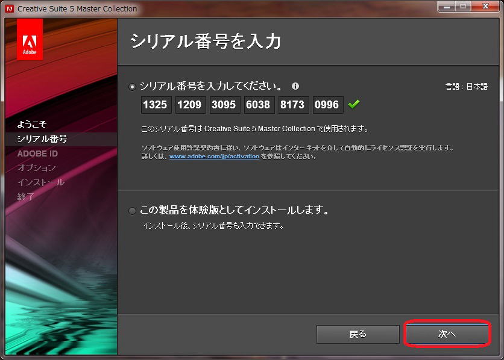Click the serial field containing 3095
The height and width of the screenshot is (360, 504).
click(x=225, y=105)
